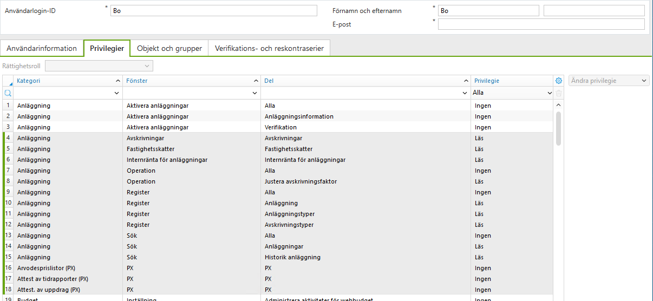The image size is (653, 301).
Task: Click 'Historik anläggning' cell
Action: [x=366, y=257]
